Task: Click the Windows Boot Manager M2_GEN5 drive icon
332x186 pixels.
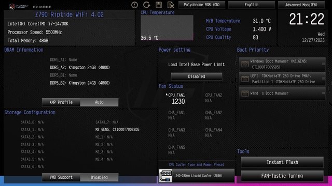Action: pyautogui.click(x=245, y=64)
